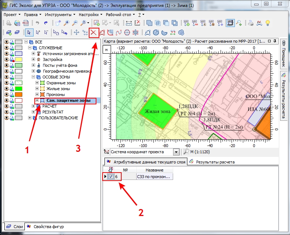Click the Название column header

click(154, 170)
